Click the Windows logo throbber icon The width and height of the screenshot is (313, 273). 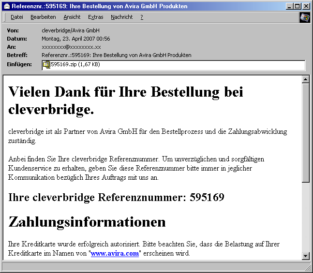[x=305, y=17]
